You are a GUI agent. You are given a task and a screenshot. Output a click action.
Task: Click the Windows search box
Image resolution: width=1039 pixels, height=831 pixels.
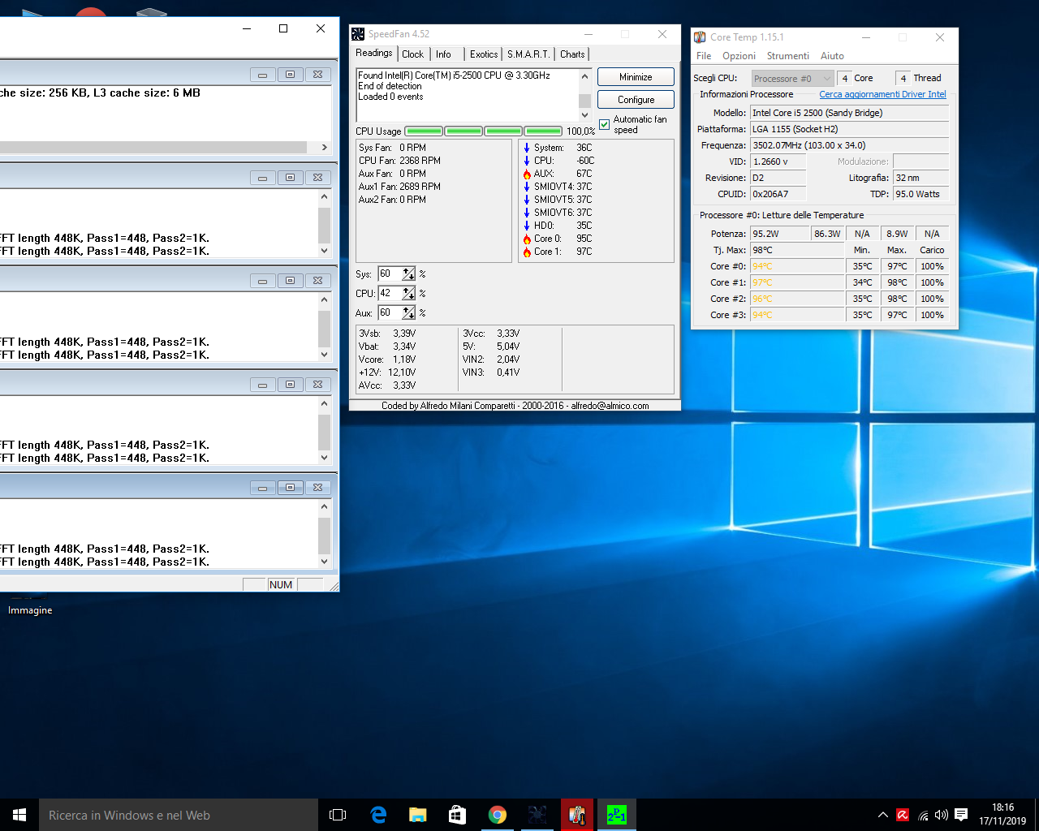(x=179, y=815)
